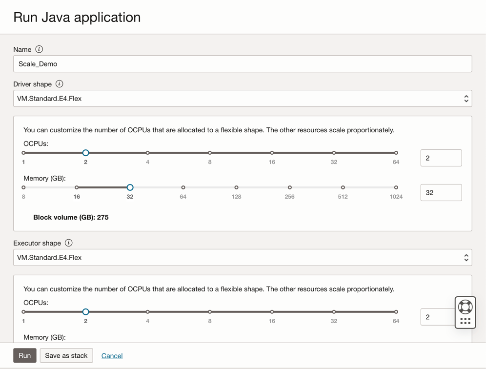Set driver OCPUs slider to 4
Screen dimensions: 486x369
[x=148, y=153]
